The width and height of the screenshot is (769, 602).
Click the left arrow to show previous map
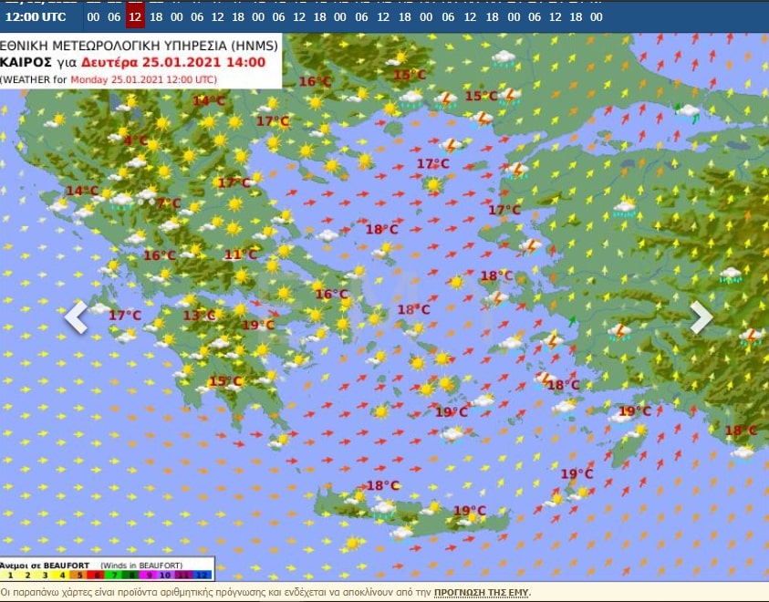point(76,317)
